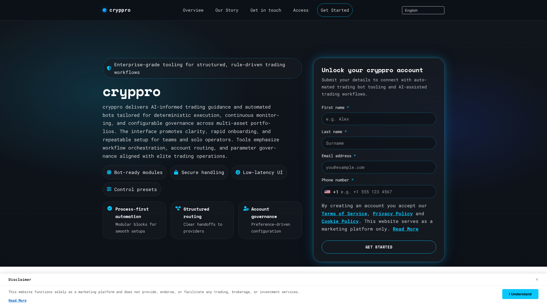The width and height of the screenshot is (547, 307).
Task: Click Read More in the disclaimer banner
Action: pos(17,300)
